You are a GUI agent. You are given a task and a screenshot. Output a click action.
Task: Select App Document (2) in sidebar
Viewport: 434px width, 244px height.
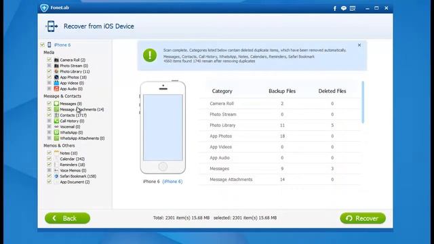click(75, 182)
